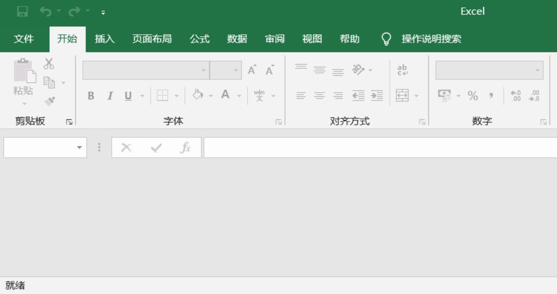The image size is (557, 294).
Task: Click the 操作说明搜索 search box
Action: coord(431,38)
